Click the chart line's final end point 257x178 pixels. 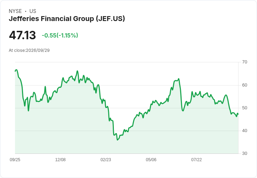(238, 114)
